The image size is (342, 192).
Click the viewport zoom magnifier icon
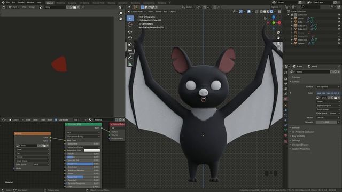coord(278,33)
